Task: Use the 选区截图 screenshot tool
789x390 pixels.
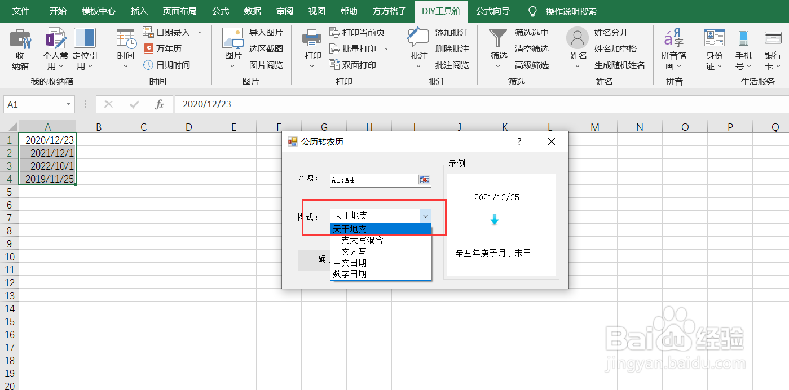Action: (x=266, y=48)
